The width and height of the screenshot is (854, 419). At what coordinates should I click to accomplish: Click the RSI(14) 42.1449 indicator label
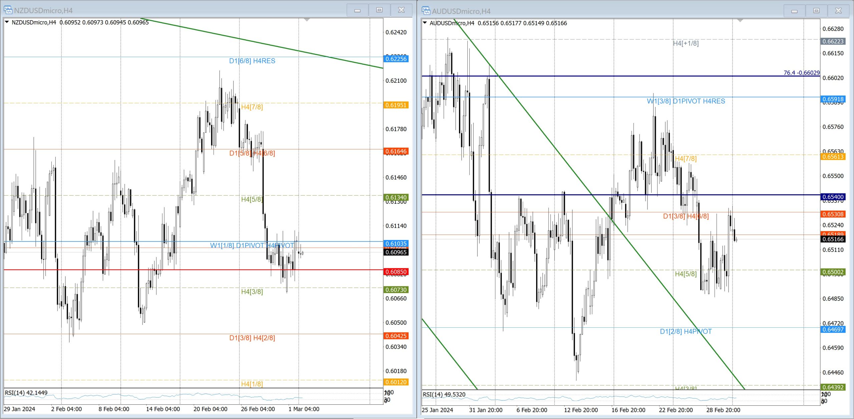[26, 393]
